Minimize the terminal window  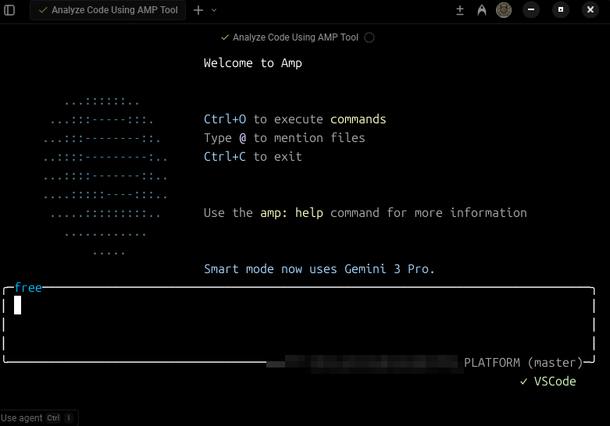click(531, 9)
